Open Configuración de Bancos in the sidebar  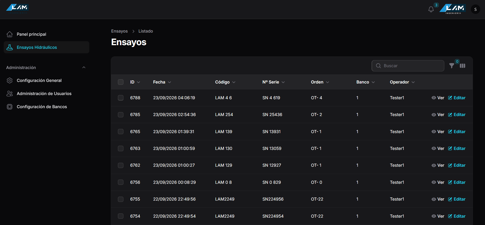46,107
